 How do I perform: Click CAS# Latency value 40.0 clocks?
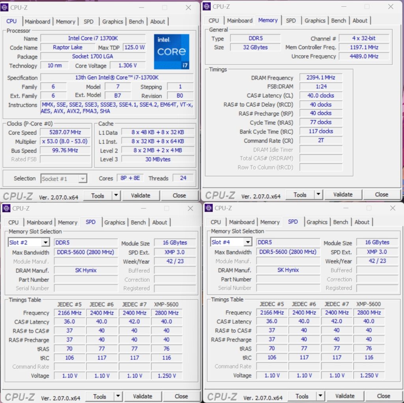(x=321, y=95)
